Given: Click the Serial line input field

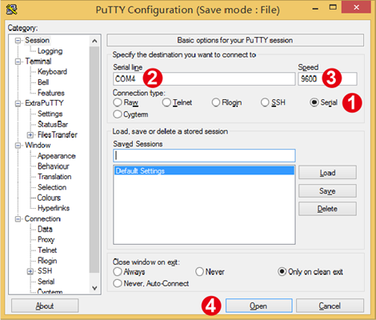Looking at the screenshot, I should click(204, 79).
